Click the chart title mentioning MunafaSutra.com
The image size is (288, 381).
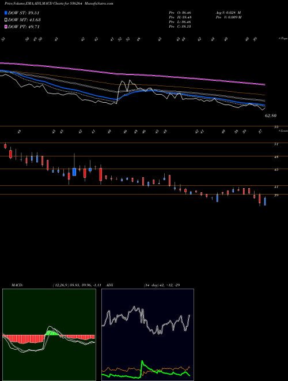tap(59, 3)
